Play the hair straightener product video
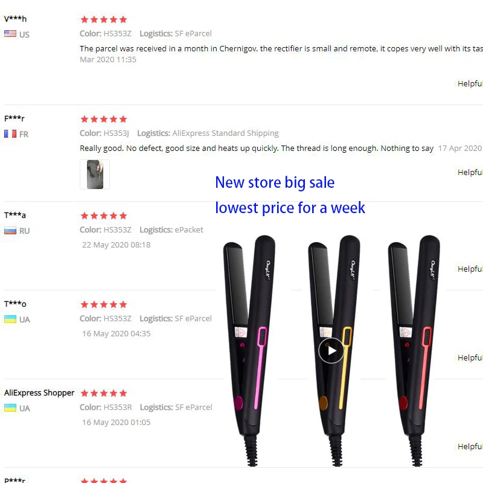 tap(331, 351)
